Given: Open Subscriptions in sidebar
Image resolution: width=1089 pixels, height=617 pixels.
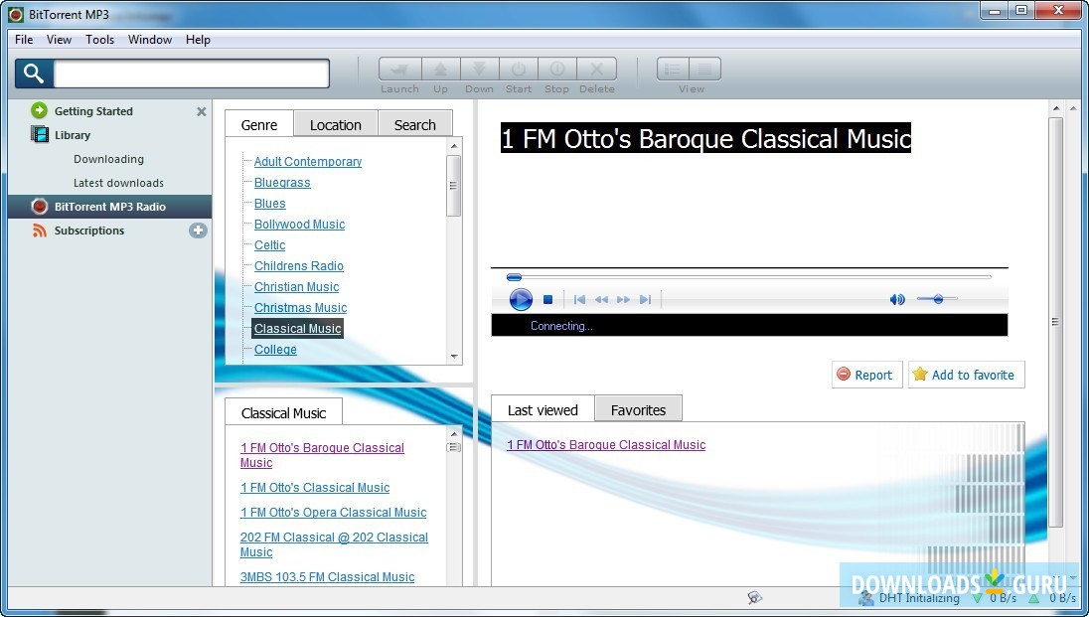Looking at the screenshot, I should click(88, 231).
